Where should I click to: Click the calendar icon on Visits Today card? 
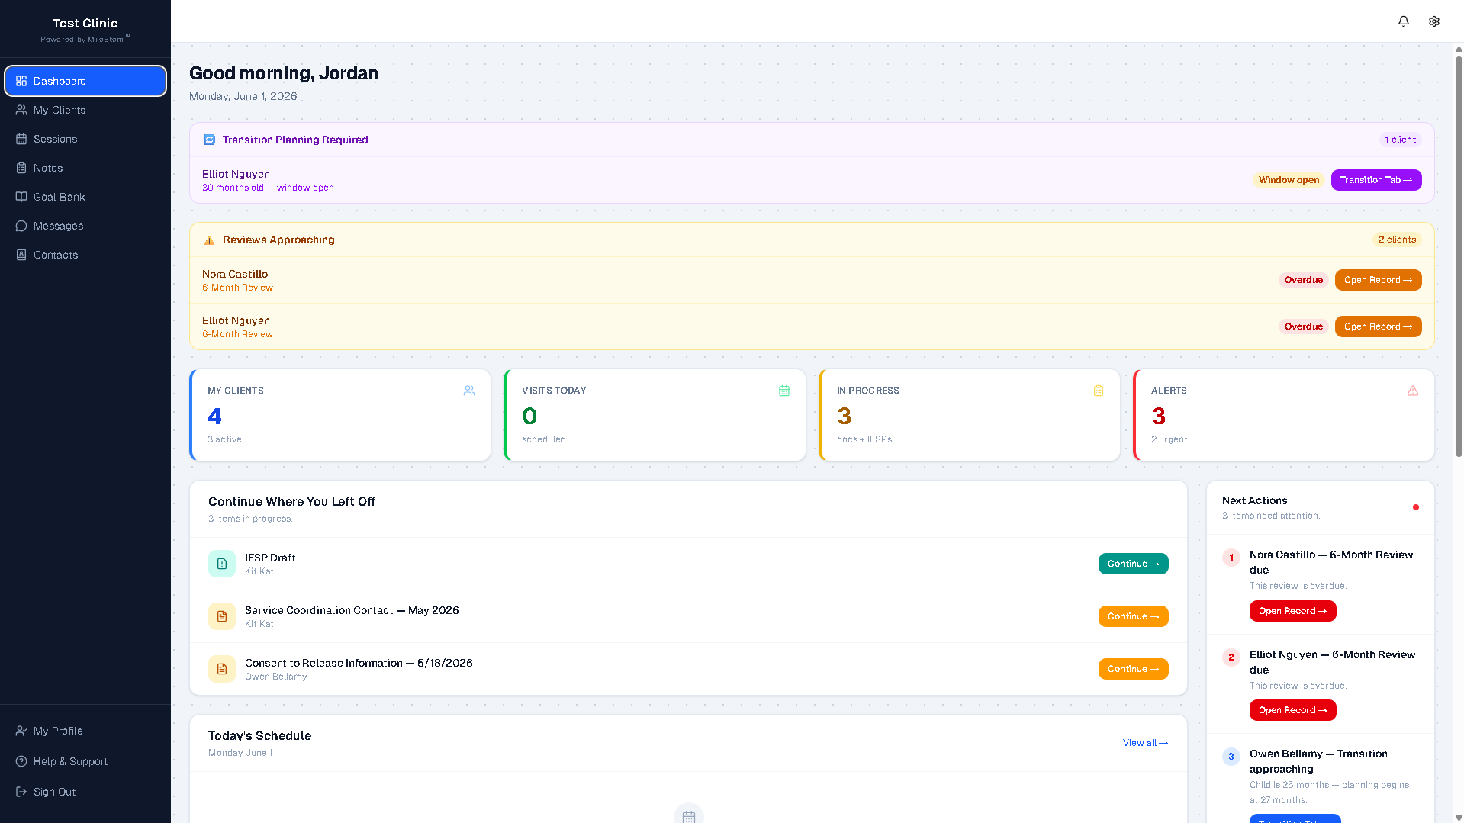point(783,391)
